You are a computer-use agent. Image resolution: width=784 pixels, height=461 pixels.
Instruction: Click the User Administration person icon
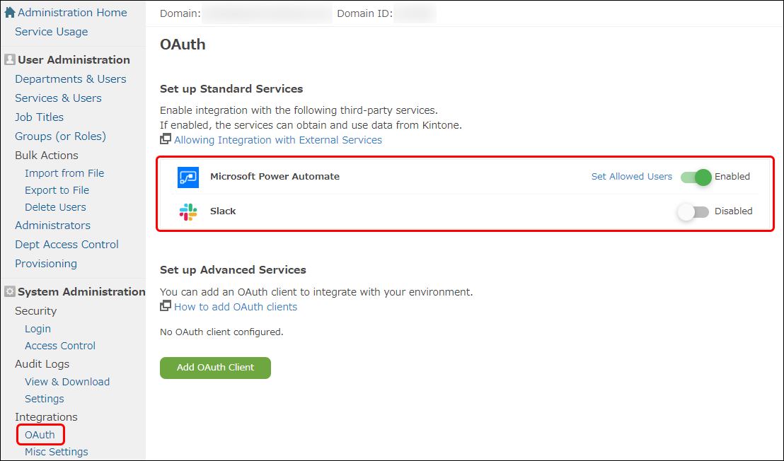click(10, 59)
